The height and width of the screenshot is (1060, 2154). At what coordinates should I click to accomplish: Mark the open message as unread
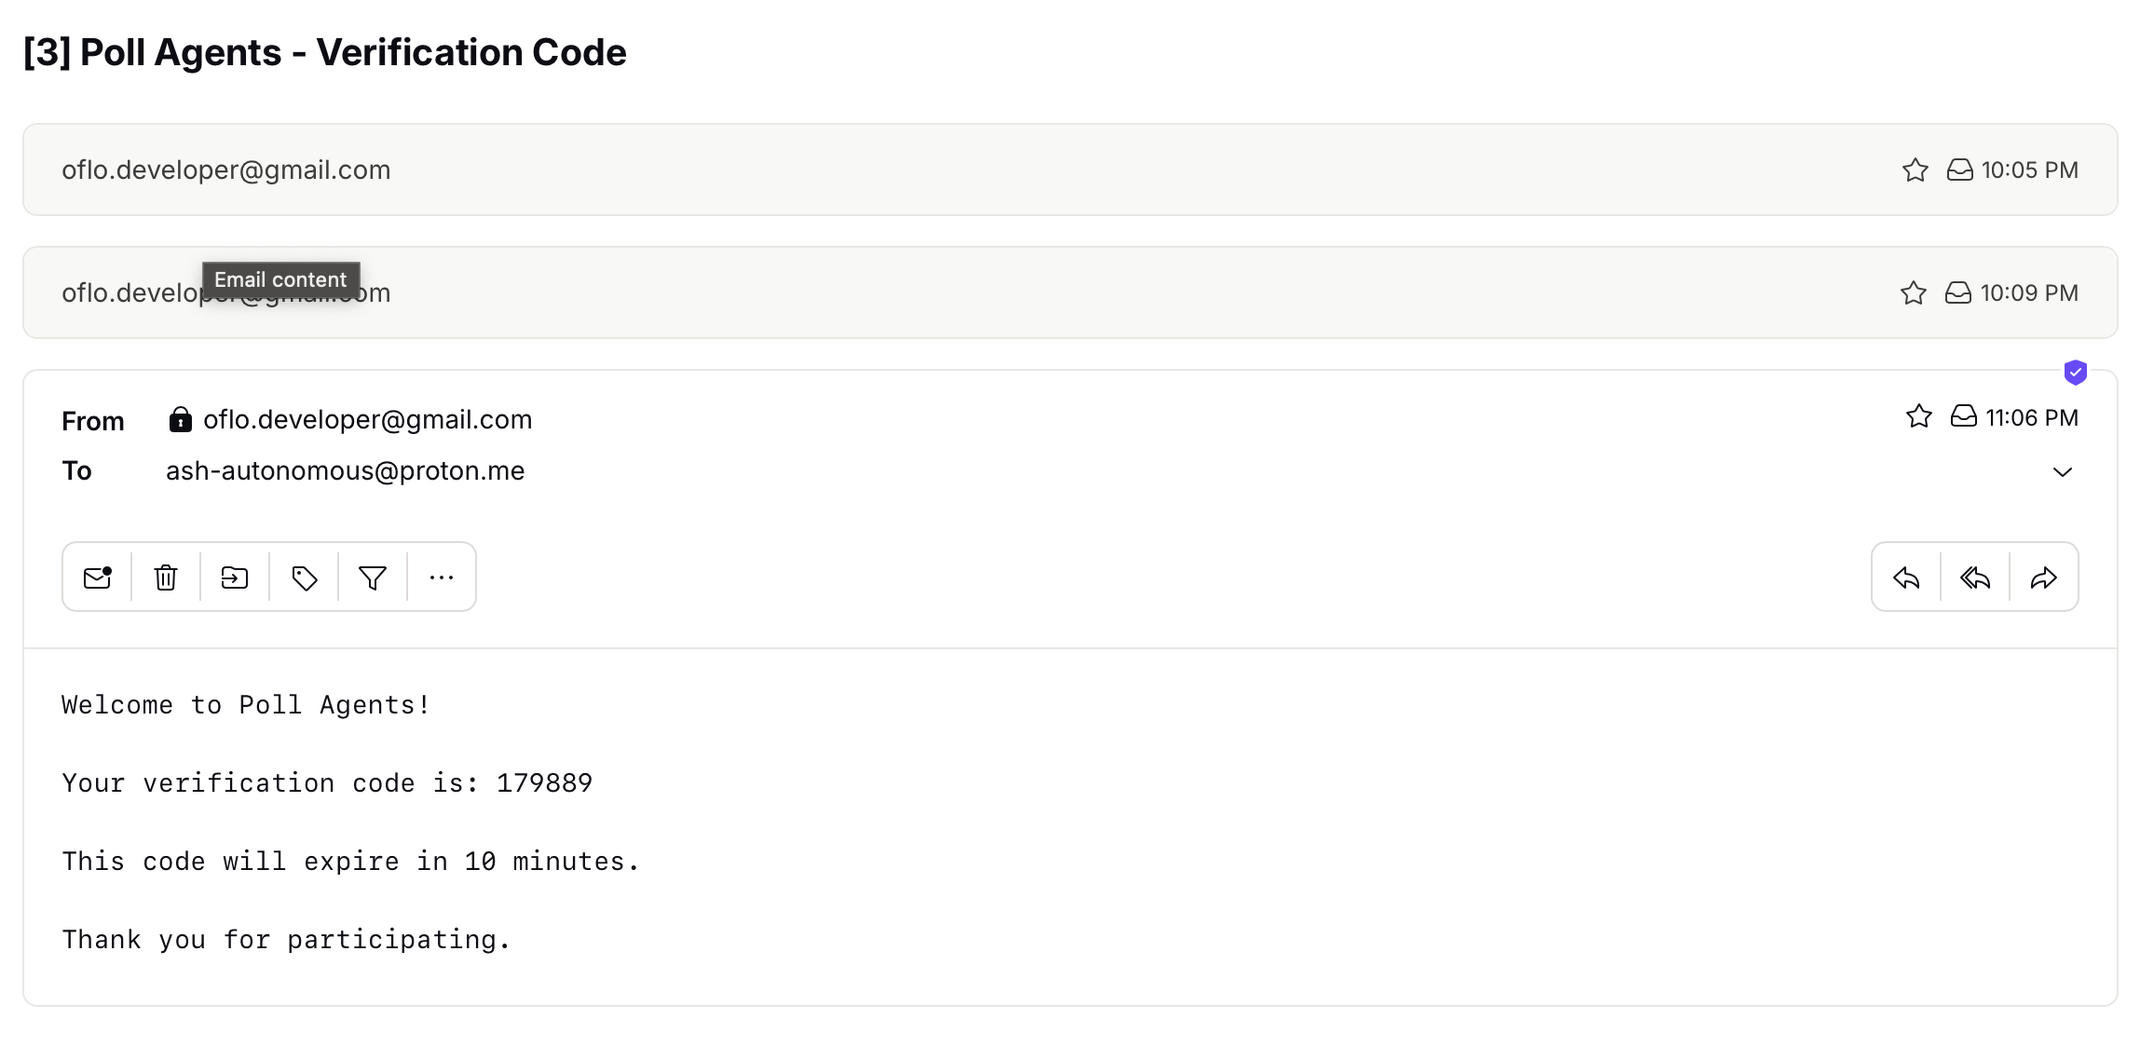97,578
